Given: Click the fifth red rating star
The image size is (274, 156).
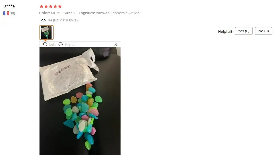Looking at the screenshot, I should click(60, 7).
